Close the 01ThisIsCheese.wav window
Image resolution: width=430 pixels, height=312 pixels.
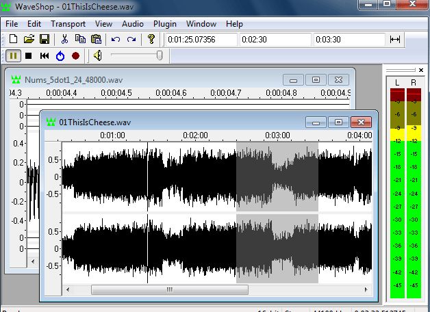click(361, 122)
